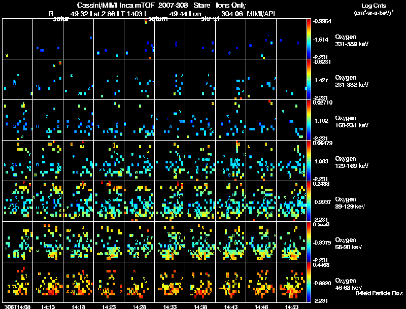Click the top color scale bar for 331-589 keV
This screenshot has height=309, width=406.
[x=309, y=39]
